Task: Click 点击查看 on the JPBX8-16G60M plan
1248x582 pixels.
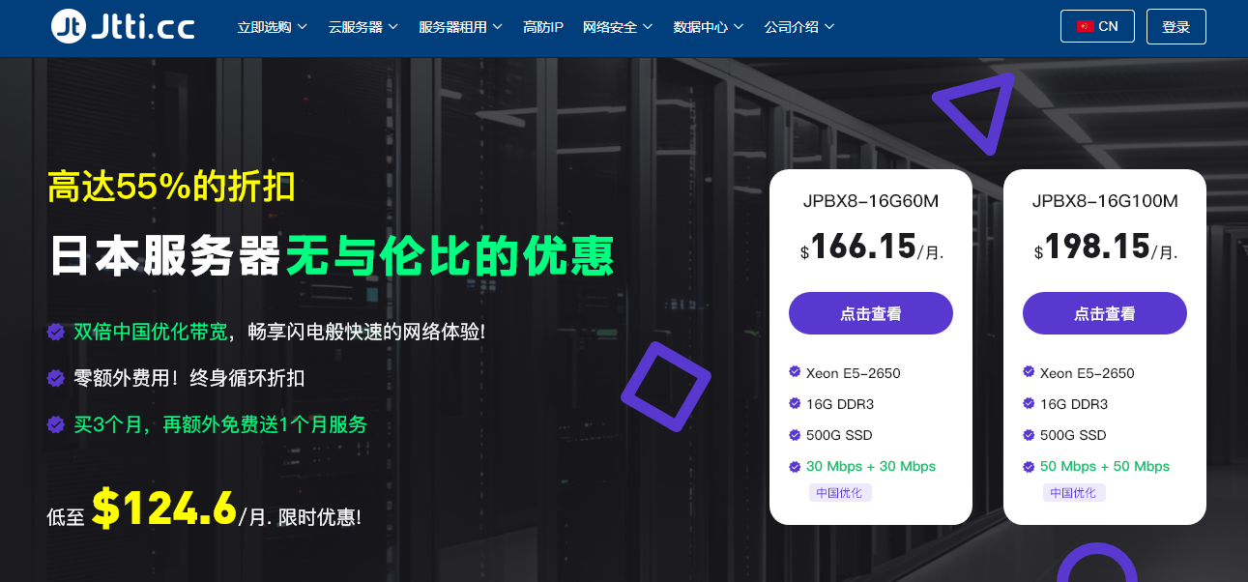Action: point(870,312)
